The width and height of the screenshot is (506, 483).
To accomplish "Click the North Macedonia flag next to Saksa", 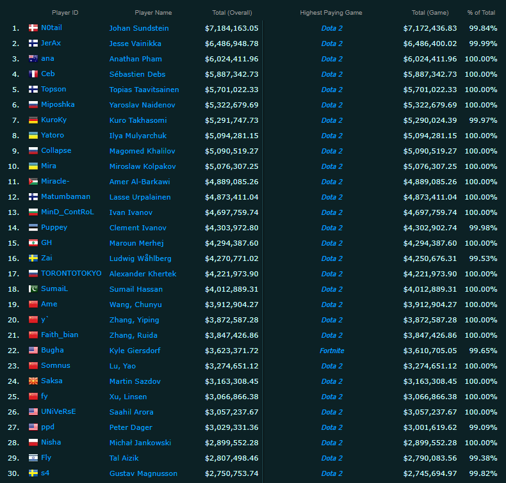I will pos(33,381).
